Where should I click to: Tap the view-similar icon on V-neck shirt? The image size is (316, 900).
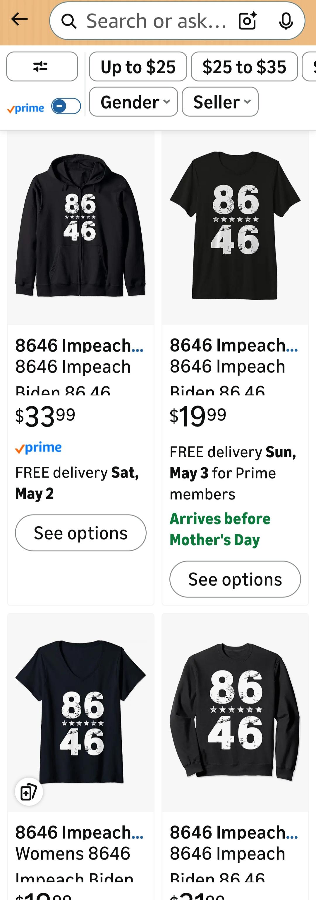coord(29,791)
